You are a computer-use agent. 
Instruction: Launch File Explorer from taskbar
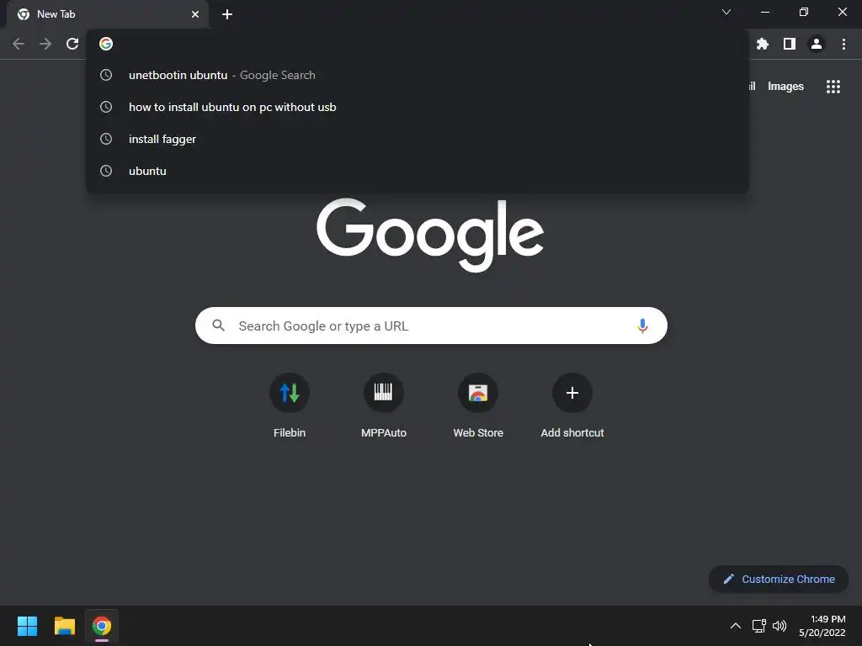click(x=64, y=626)
